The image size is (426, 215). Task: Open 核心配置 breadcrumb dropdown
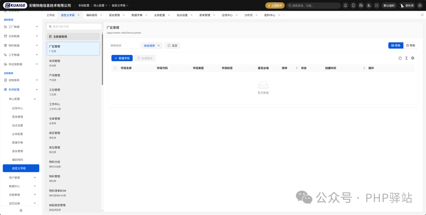pyautogui.click(x=100, y=6)
